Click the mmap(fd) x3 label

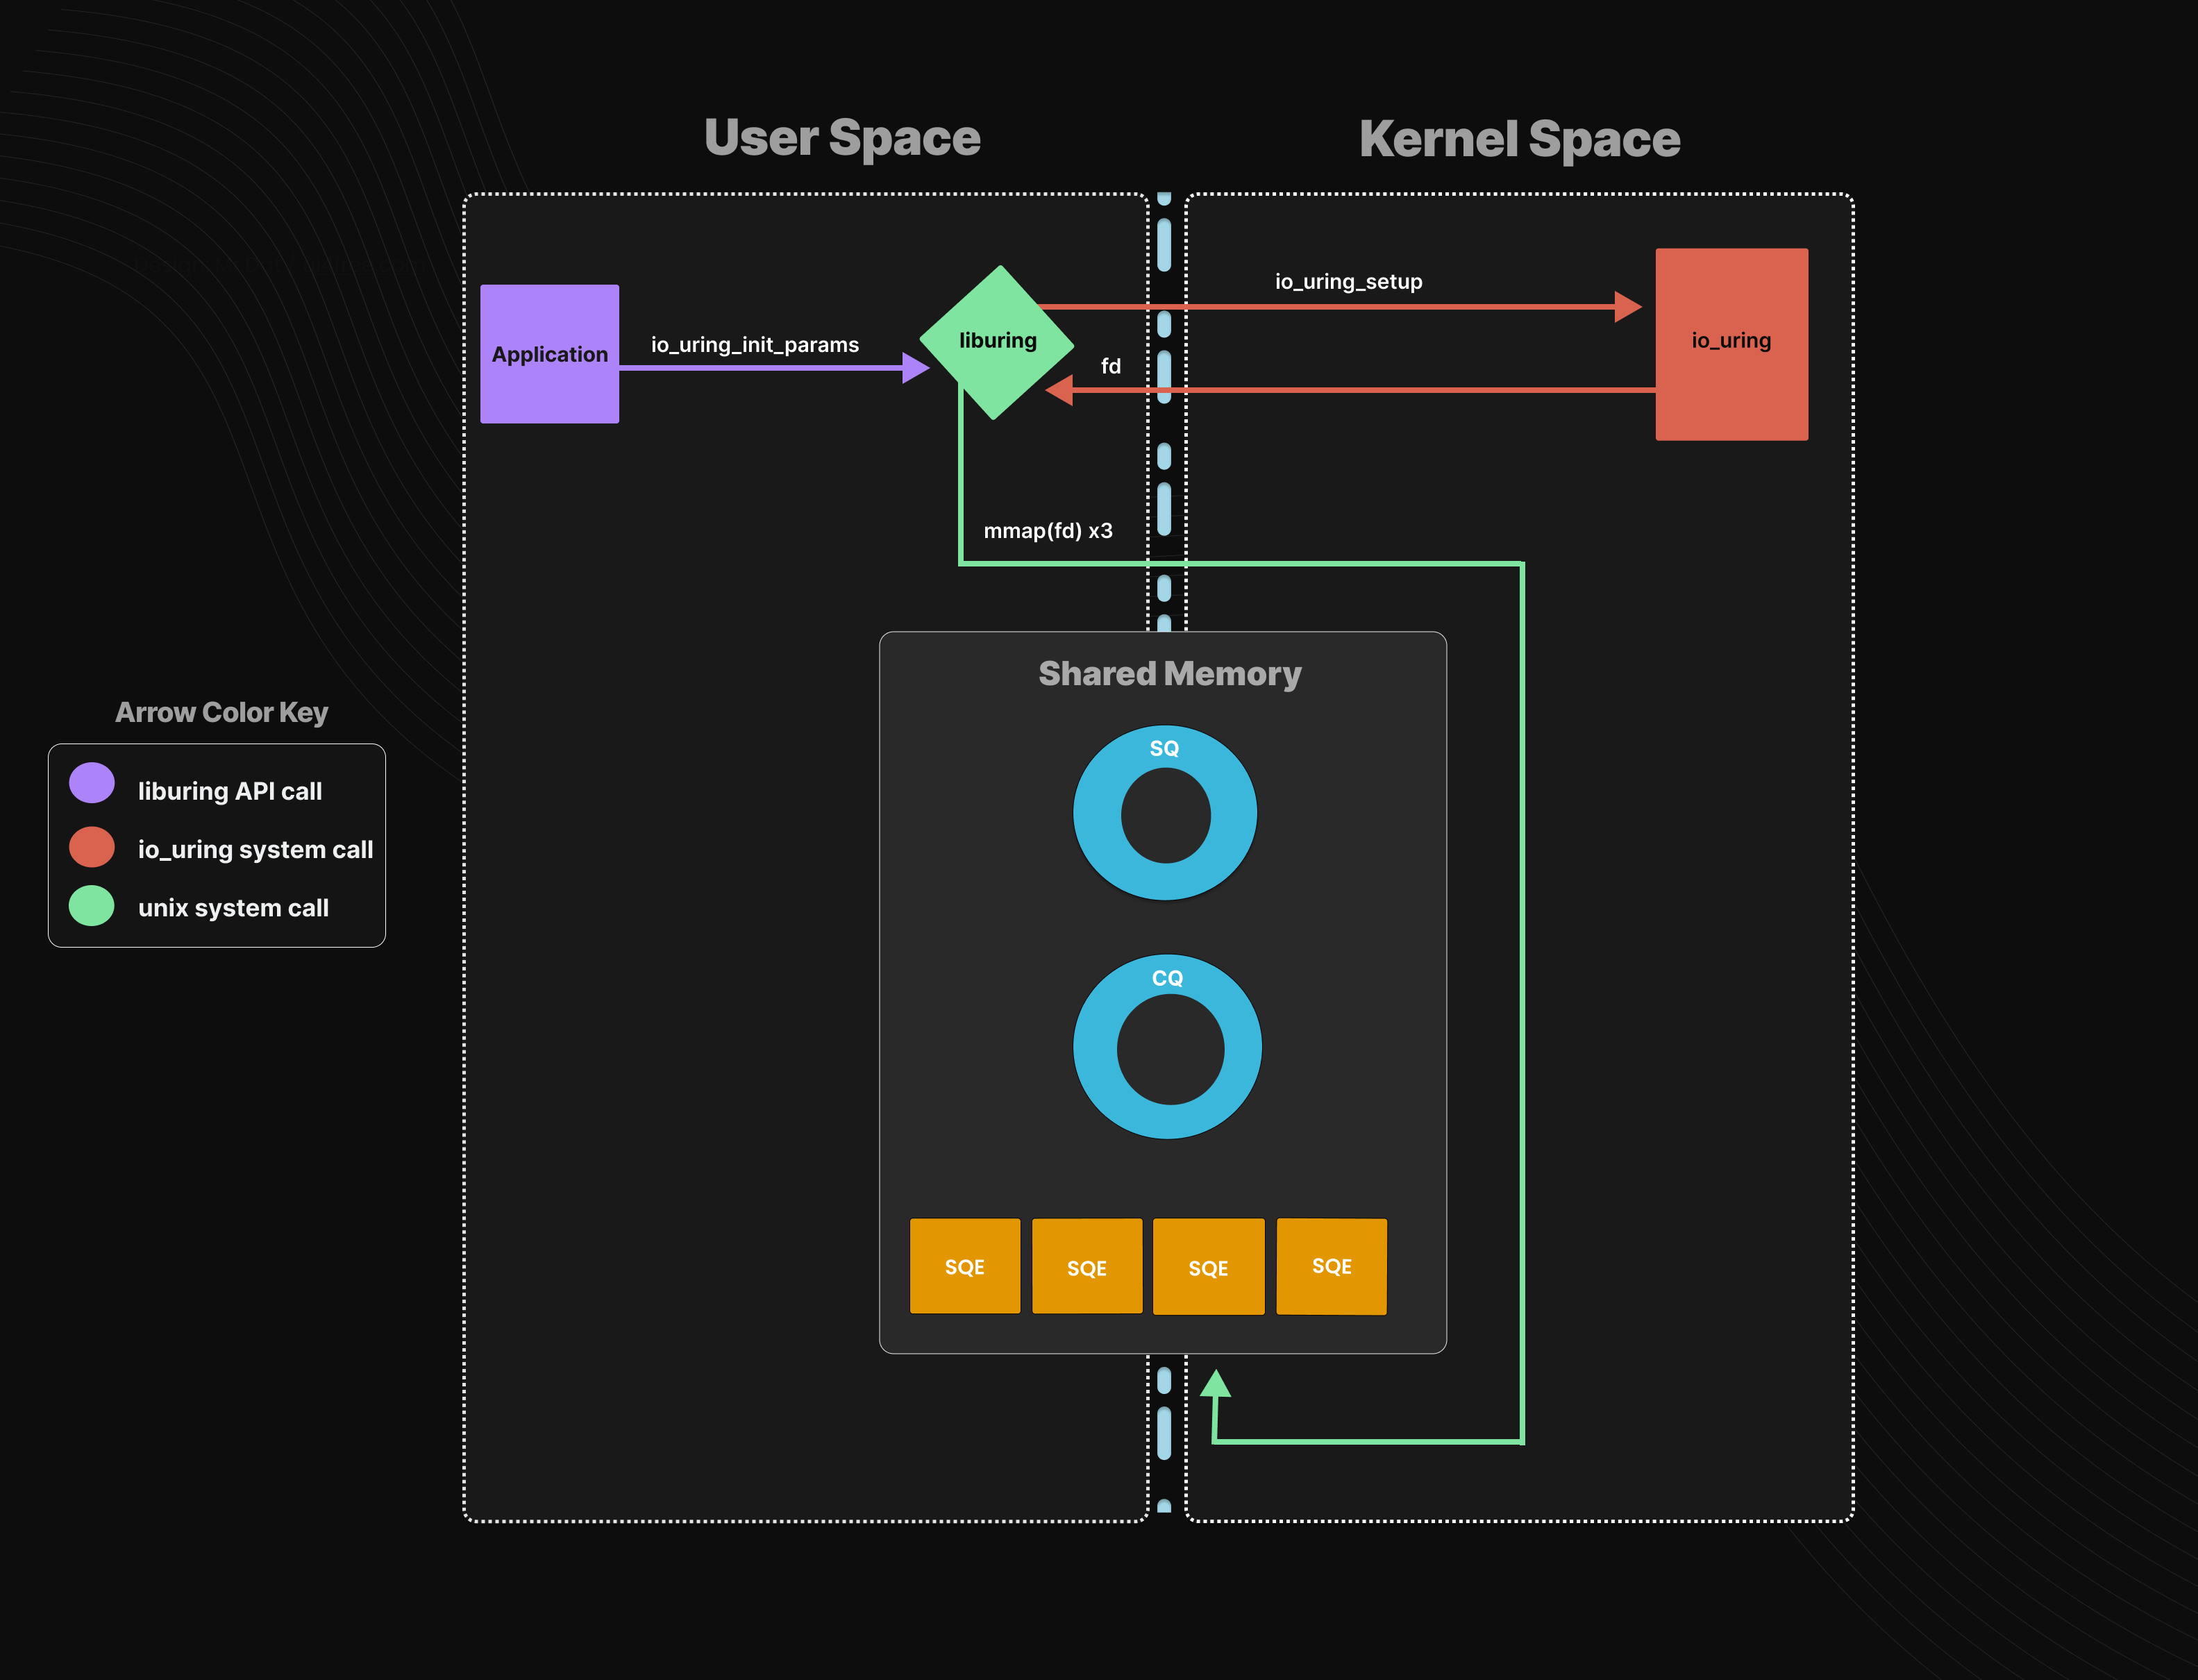point(1047,531)
